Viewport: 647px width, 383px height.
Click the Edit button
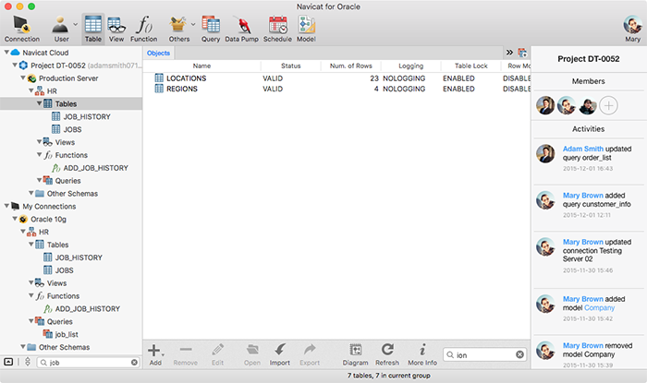pyautogui.click(x=217, y=354)
